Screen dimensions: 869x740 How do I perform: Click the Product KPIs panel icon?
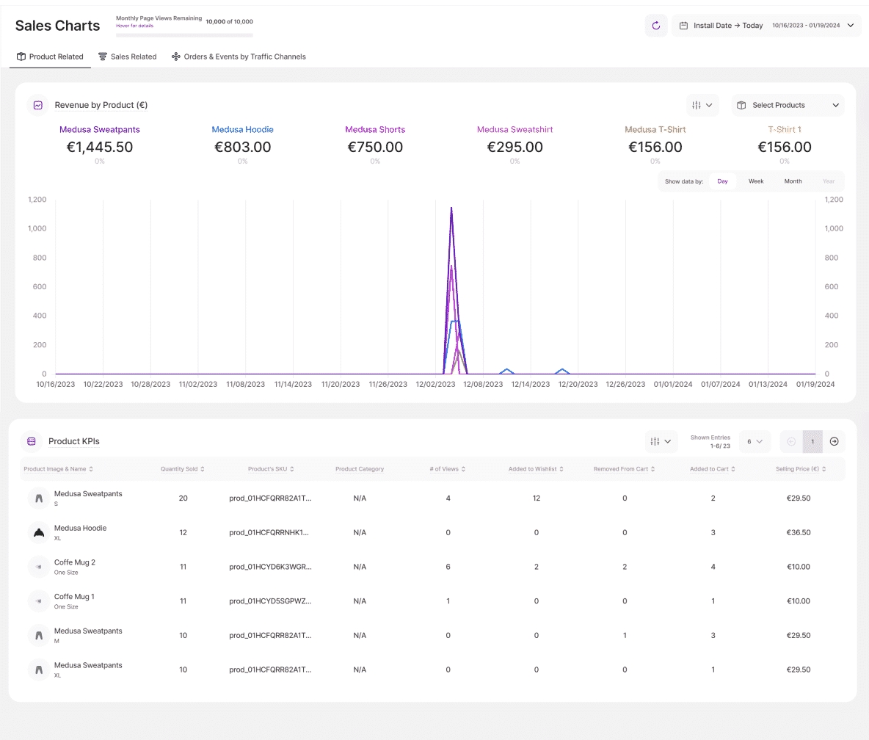tap(32, 441)
